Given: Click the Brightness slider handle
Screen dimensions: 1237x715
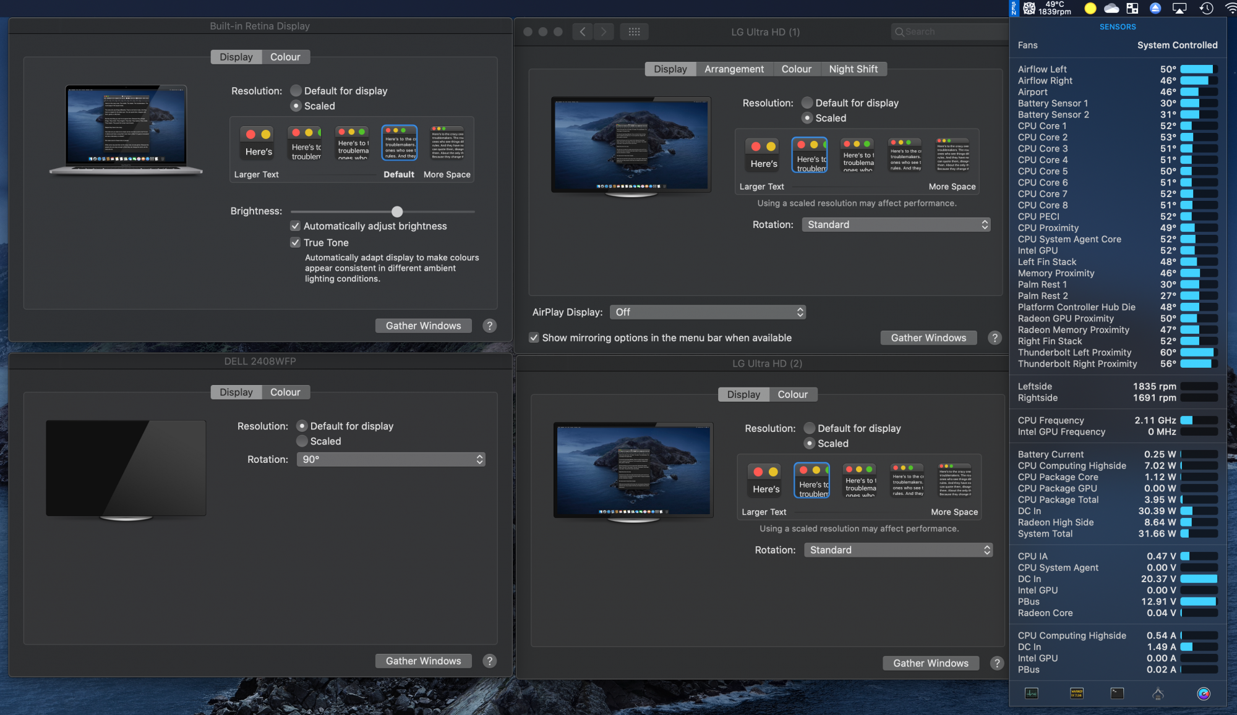Looking at the screenshot, I should click(x=397, y=211).
